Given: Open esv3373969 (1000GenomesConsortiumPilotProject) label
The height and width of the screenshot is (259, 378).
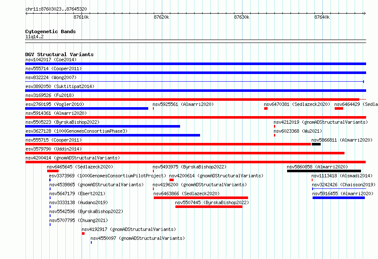Looking at the screenshot, I should coord(107,176).
